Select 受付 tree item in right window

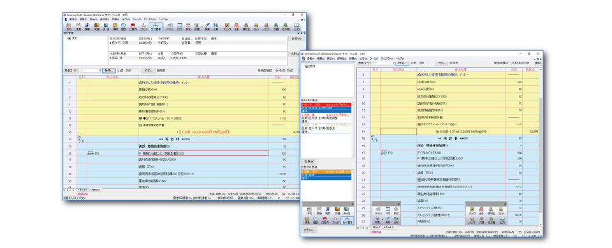(311, 66)
